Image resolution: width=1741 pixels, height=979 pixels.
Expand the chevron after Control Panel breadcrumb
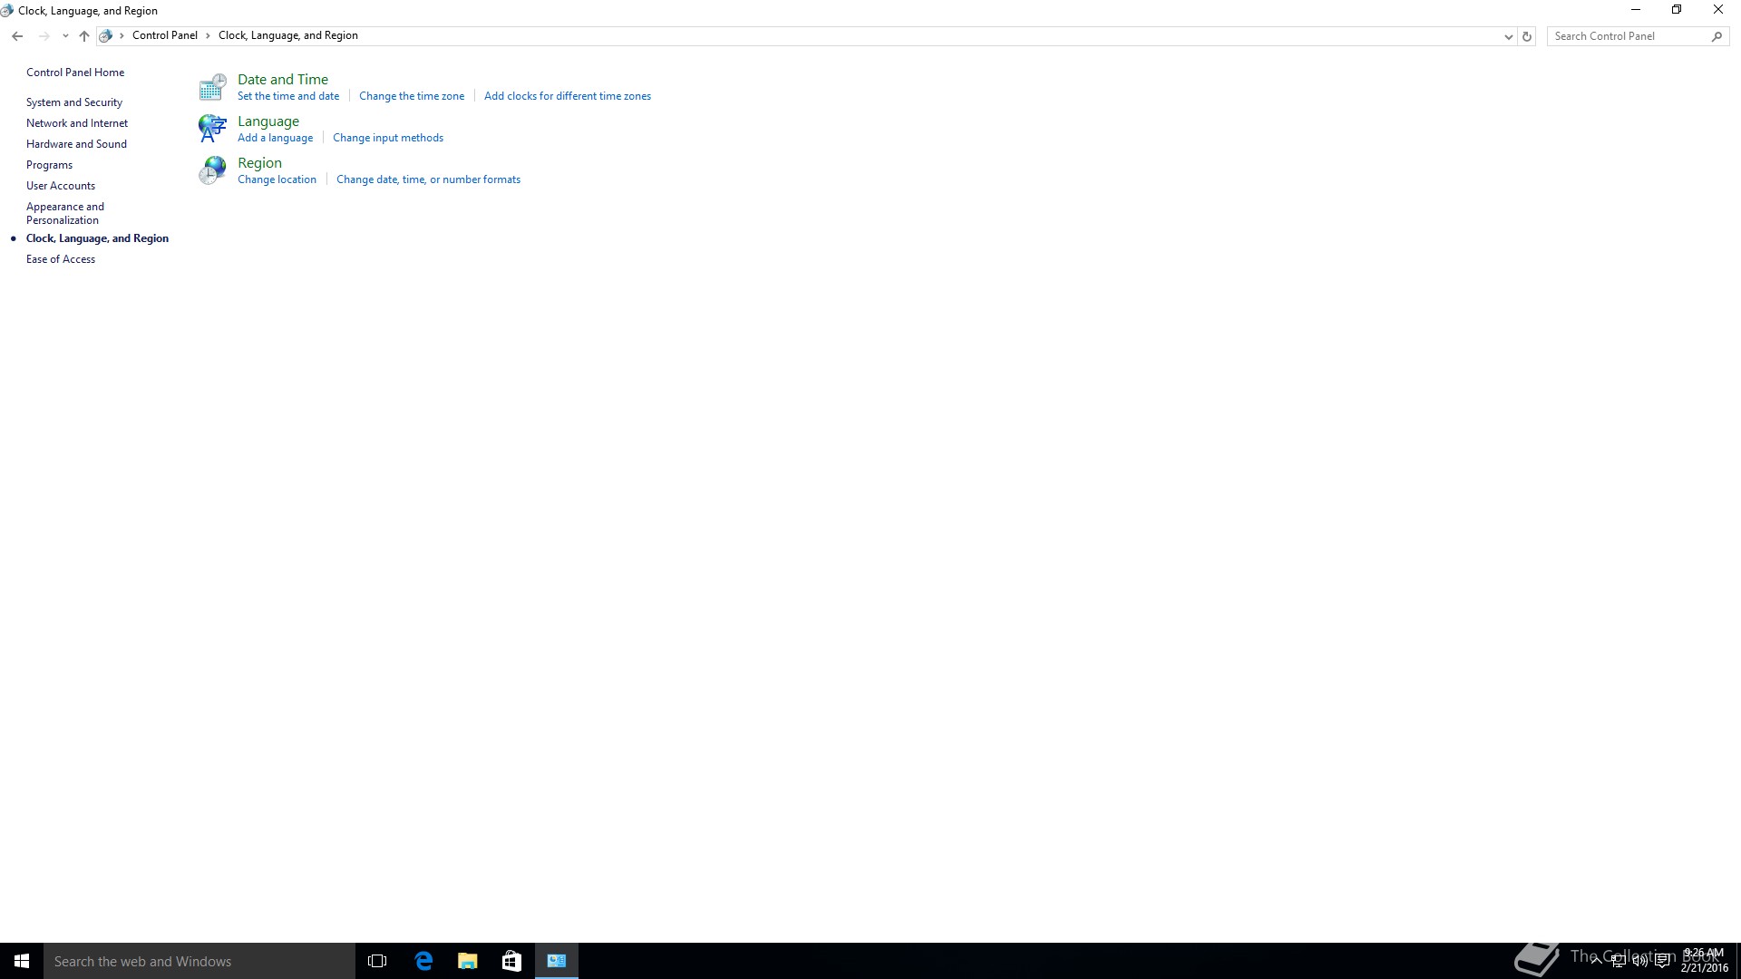pos(208,36)
